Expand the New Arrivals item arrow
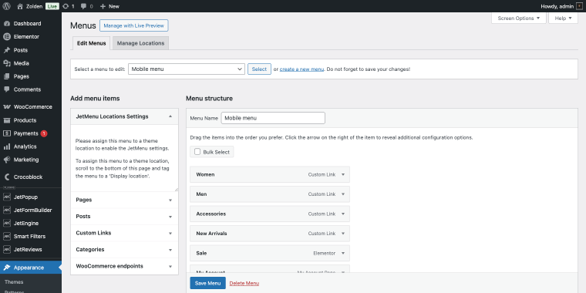The width and height of the screenshot is (586, 293). click(x=343, y=234)
